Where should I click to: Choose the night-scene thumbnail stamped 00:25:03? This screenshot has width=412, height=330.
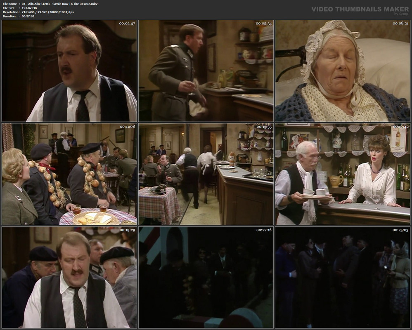tap(343, 278)
